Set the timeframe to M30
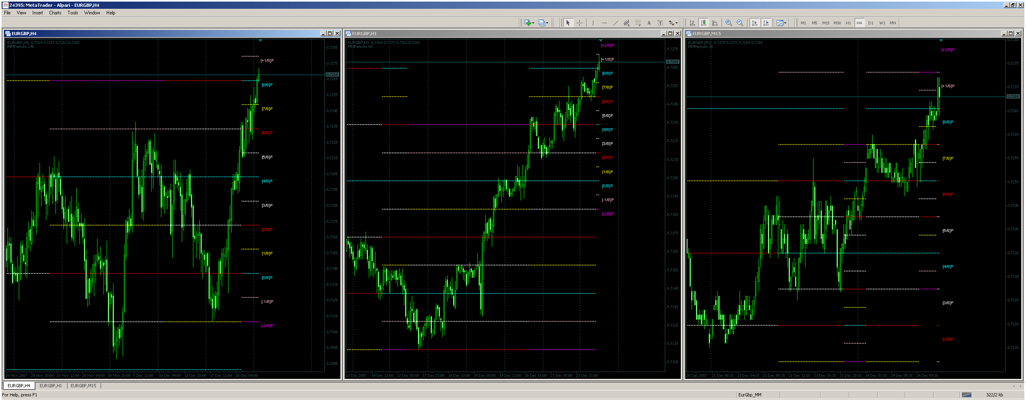Image resolution: width=1026 pixels, height=400 pixels. click(837, 23)
